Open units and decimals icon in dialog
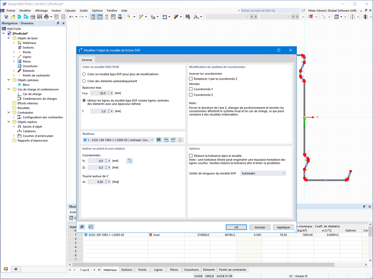Screen dimensions: 373x279 point(91,227)
